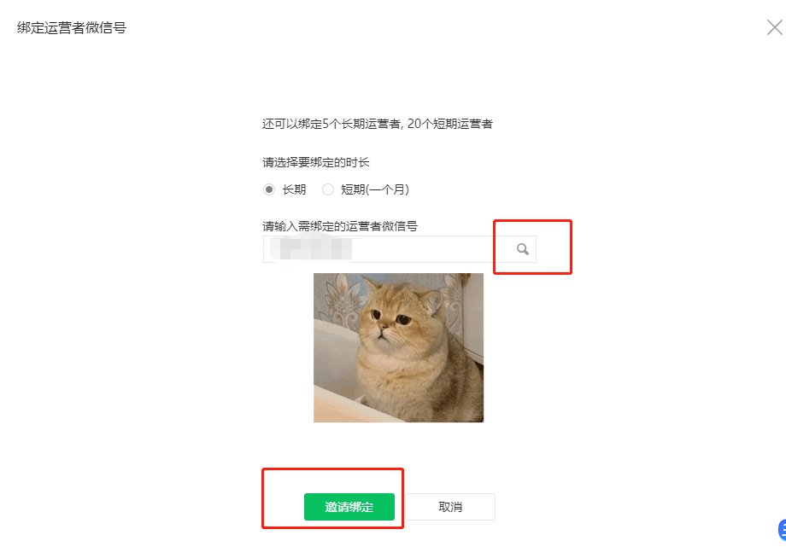Image resolution: width=786 pixels, height=547 pixels.
Task: Send the binding invitation via 邀请绑定
Action: (x=349, y=507)
